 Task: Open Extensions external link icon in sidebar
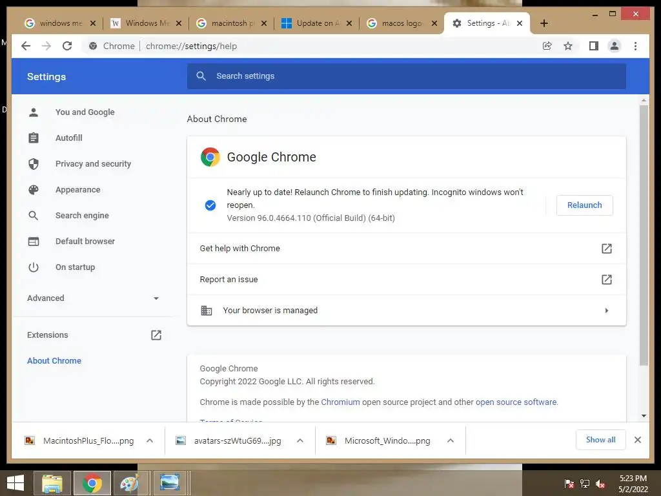click(156, 335)
